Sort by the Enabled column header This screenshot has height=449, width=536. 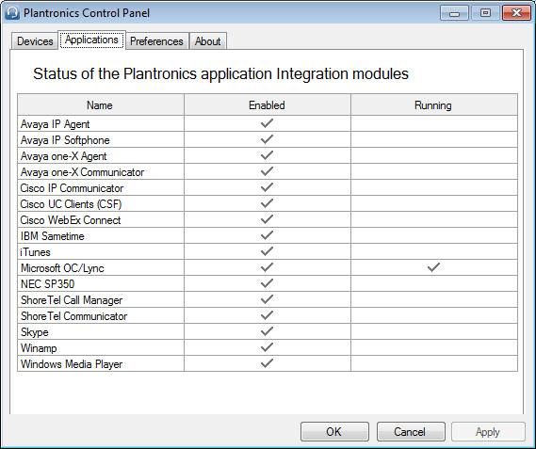pos(267,104)
